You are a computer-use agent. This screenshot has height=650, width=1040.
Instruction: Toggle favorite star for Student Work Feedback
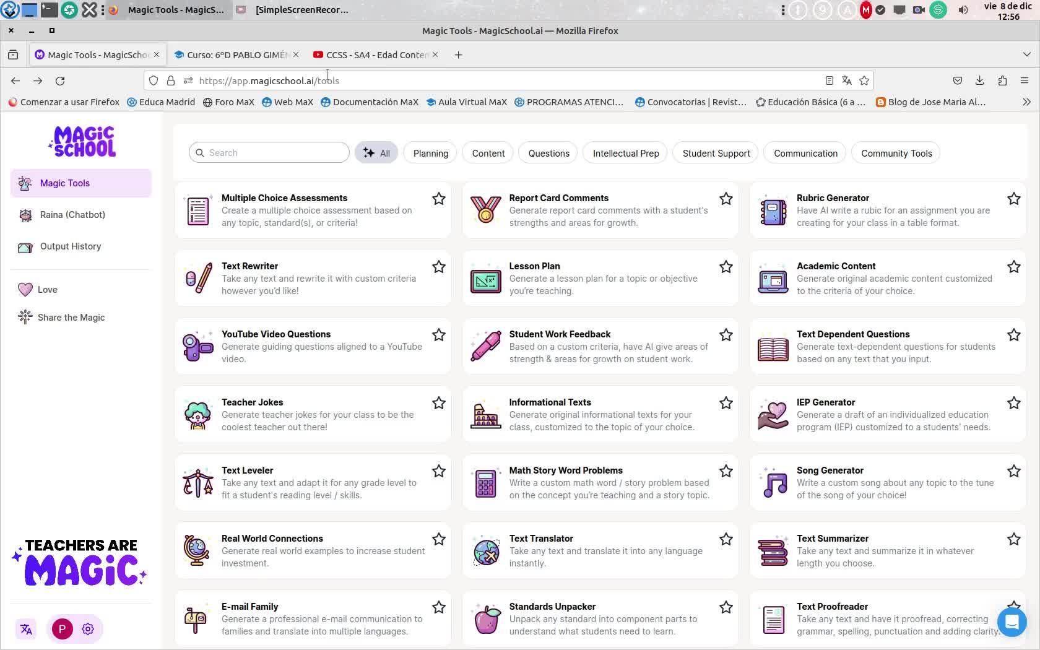[x=726, y=335]
